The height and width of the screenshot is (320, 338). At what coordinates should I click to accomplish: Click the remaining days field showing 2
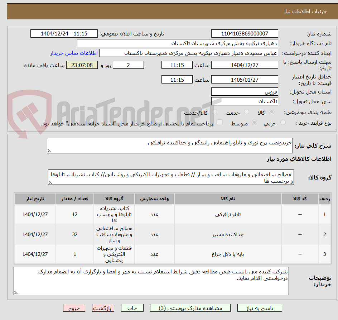pyautogui.click(x=128, y=65)
